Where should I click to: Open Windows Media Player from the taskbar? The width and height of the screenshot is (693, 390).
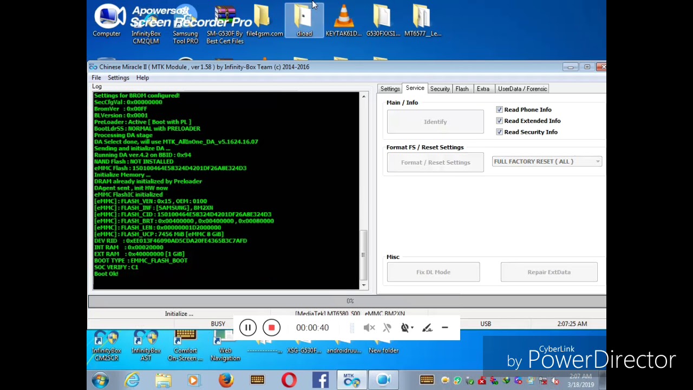tap(194, 380)
